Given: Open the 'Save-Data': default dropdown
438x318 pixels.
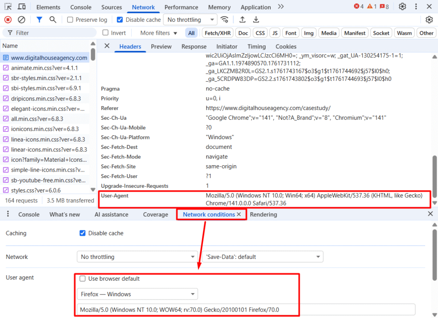Looking at the screenshot, I should pos(263,257).
